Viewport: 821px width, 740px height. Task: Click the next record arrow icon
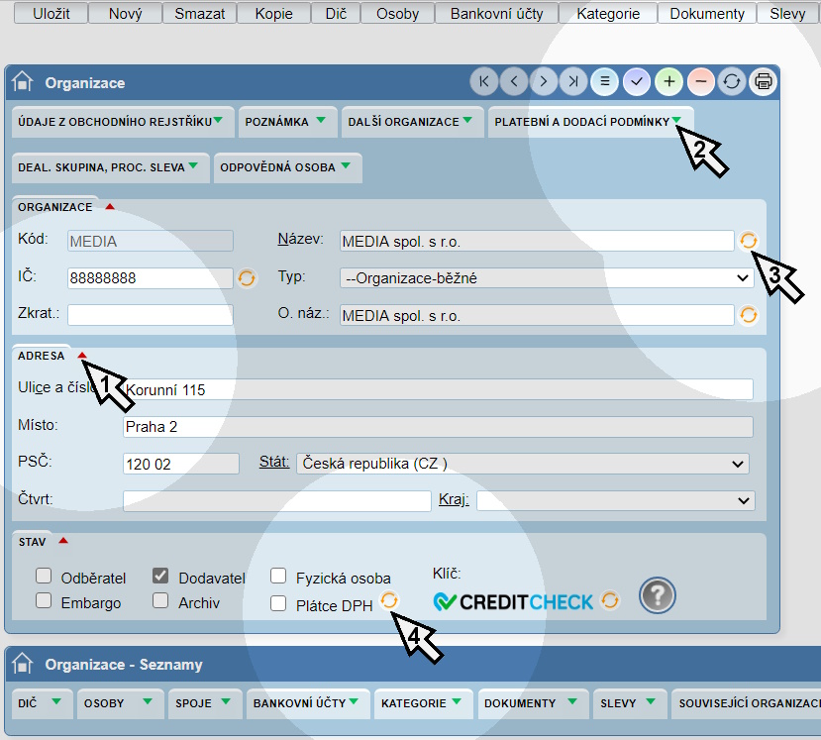click(x=544, y=82)
